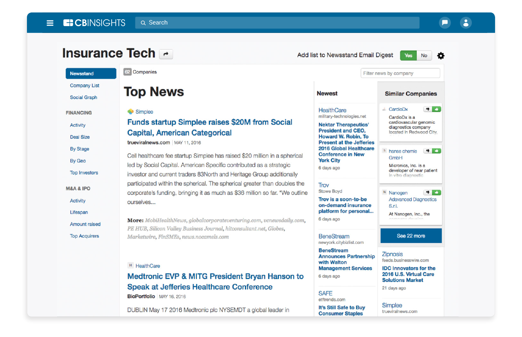This screenshot has width=522, height=337.
Task: Click Trov company link in Newest
Action: [324, 185]
